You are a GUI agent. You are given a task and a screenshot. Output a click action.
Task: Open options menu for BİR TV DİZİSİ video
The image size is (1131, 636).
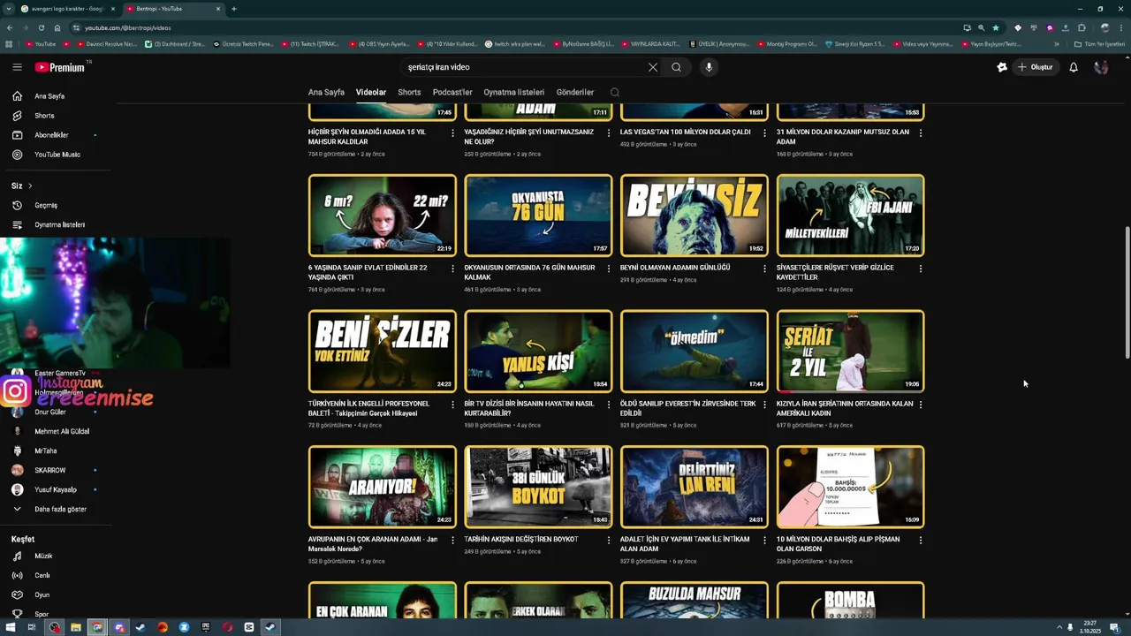(x=608, y=405)
